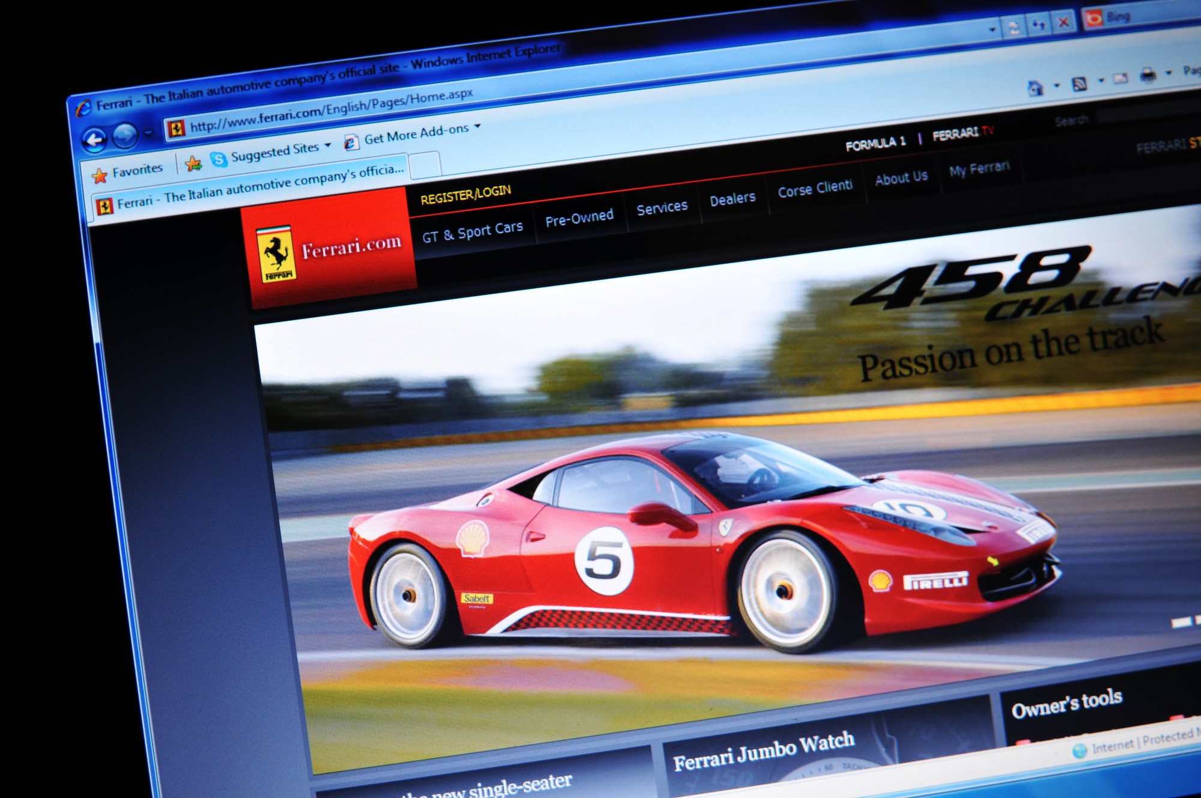Click the RSS feeds icon
This screenshot has height=798, width=1201.
click(x=1079, y=84)
